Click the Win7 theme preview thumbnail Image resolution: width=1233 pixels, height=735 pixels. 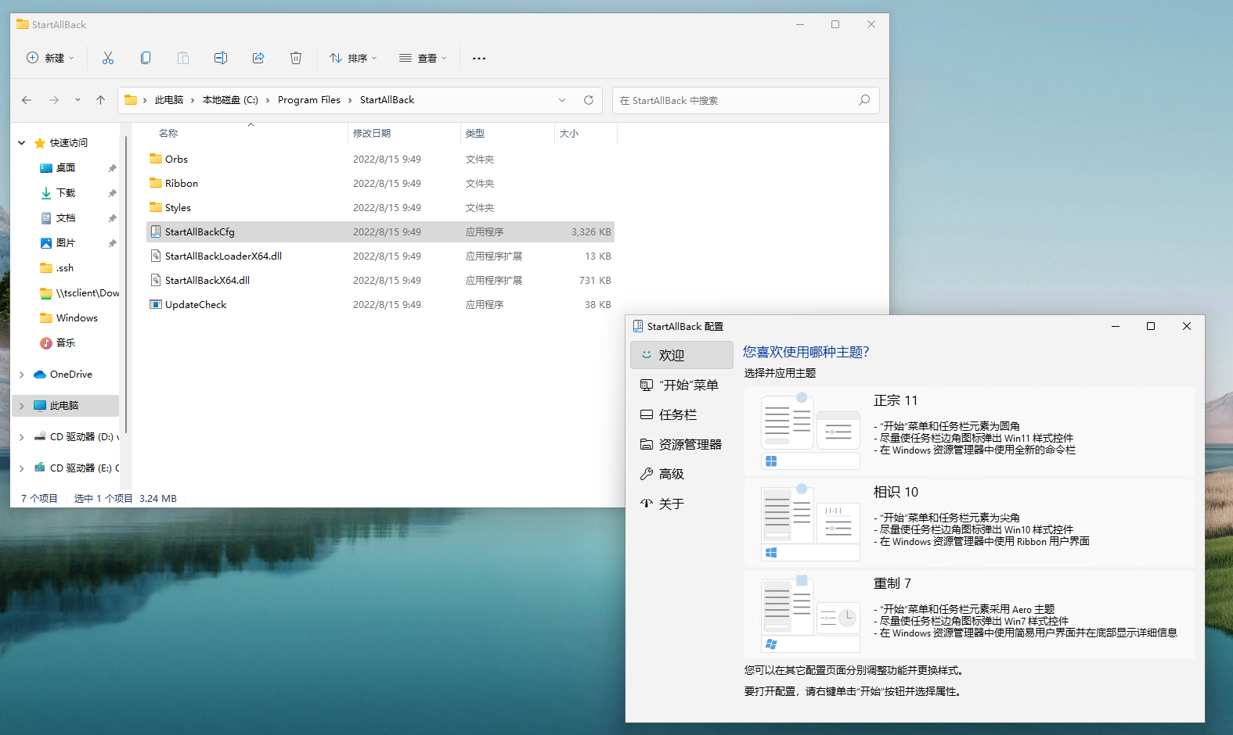pos(810,615)
